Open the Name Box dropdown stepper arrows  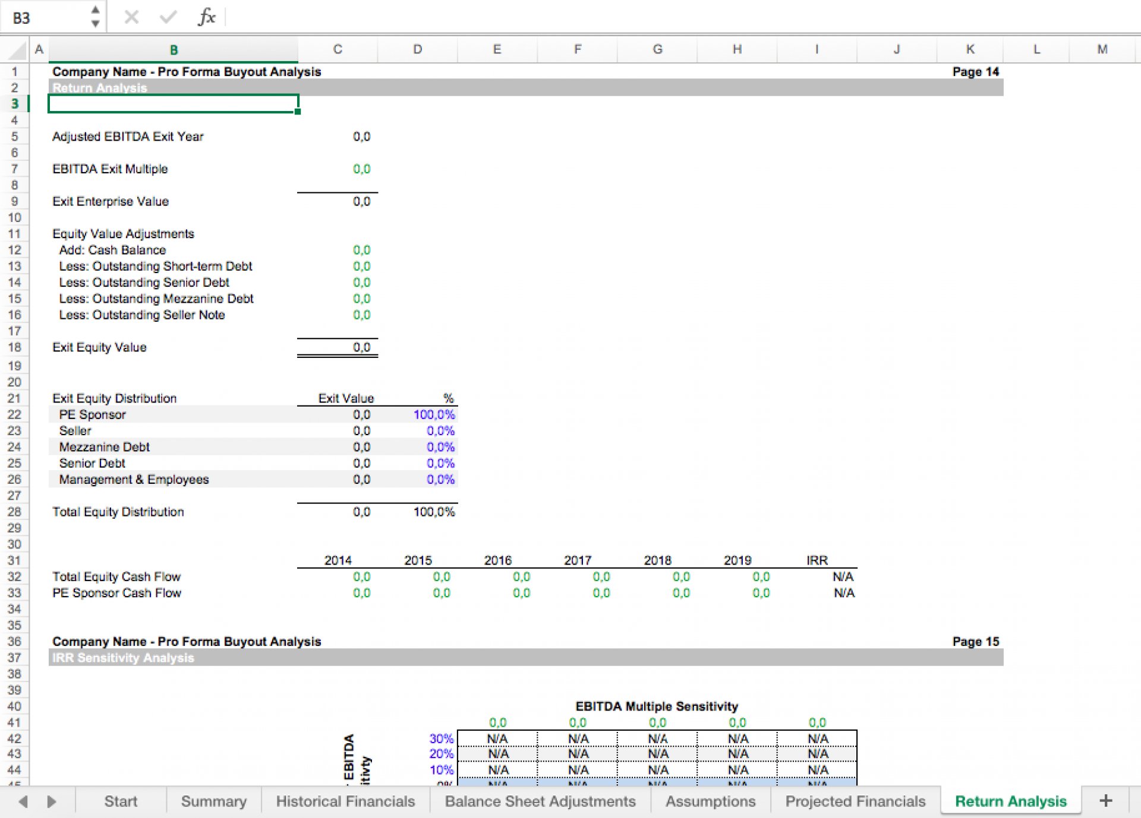coord(95,17)
